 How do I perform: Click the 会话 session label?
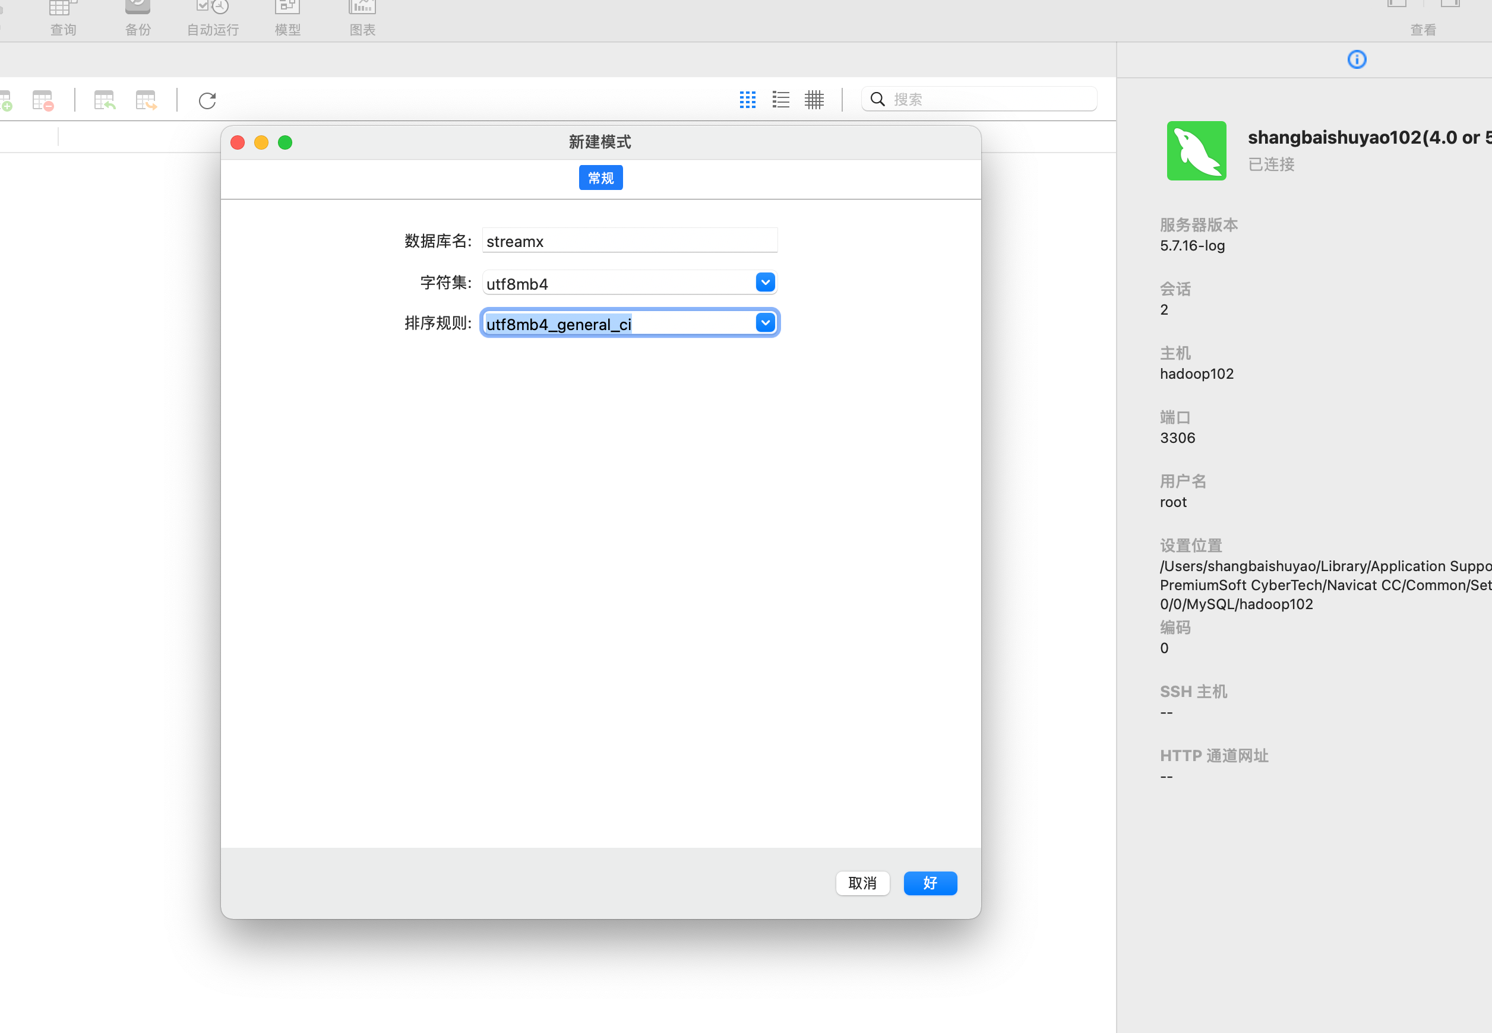[1175, 289]
